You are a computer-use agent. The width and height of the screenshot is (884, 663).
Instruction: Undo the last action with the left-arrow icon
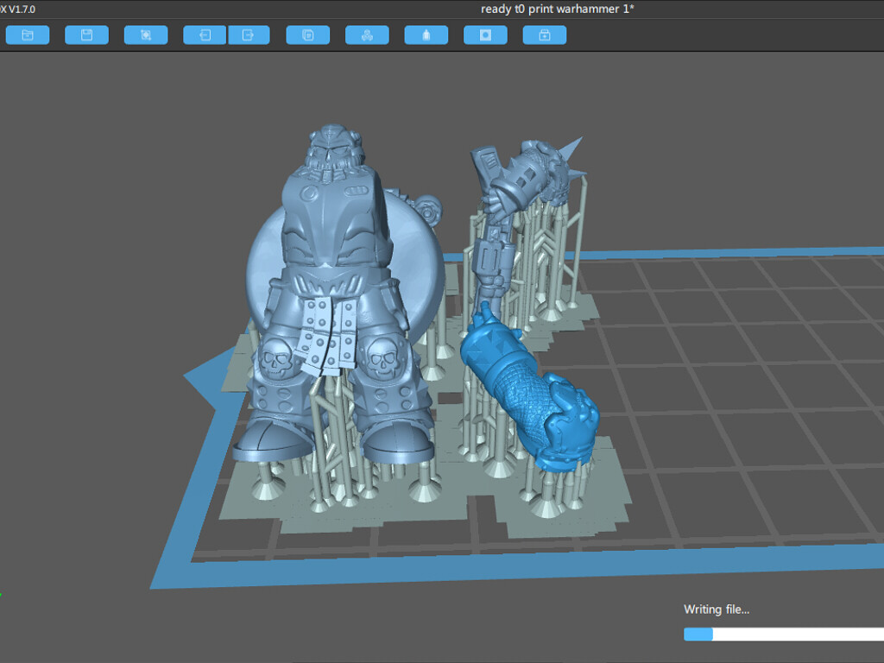click(x=205, y=35)
